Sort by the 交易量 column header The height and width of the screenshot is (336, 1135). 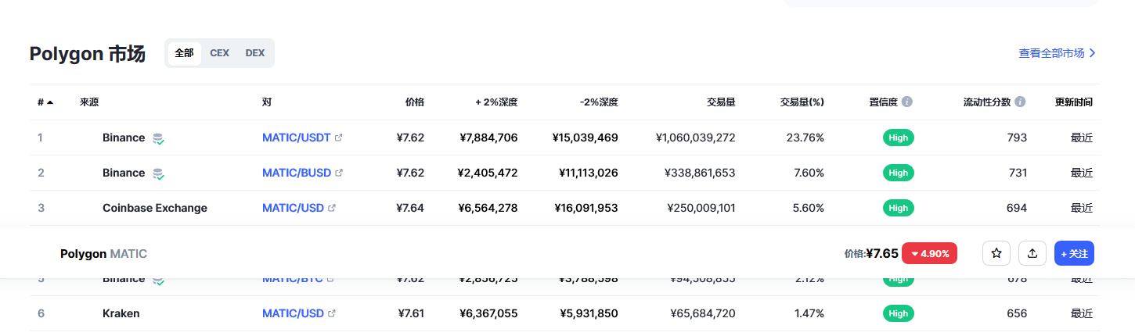point(720,102)
